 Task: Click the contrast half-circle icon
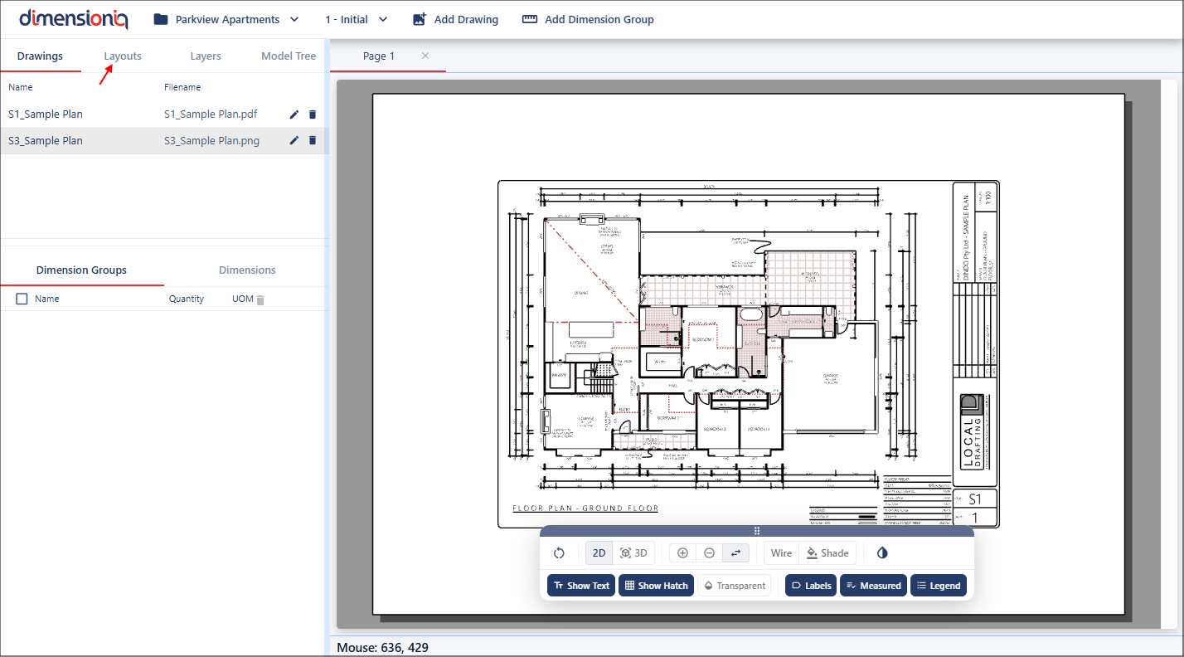(882, 553)
